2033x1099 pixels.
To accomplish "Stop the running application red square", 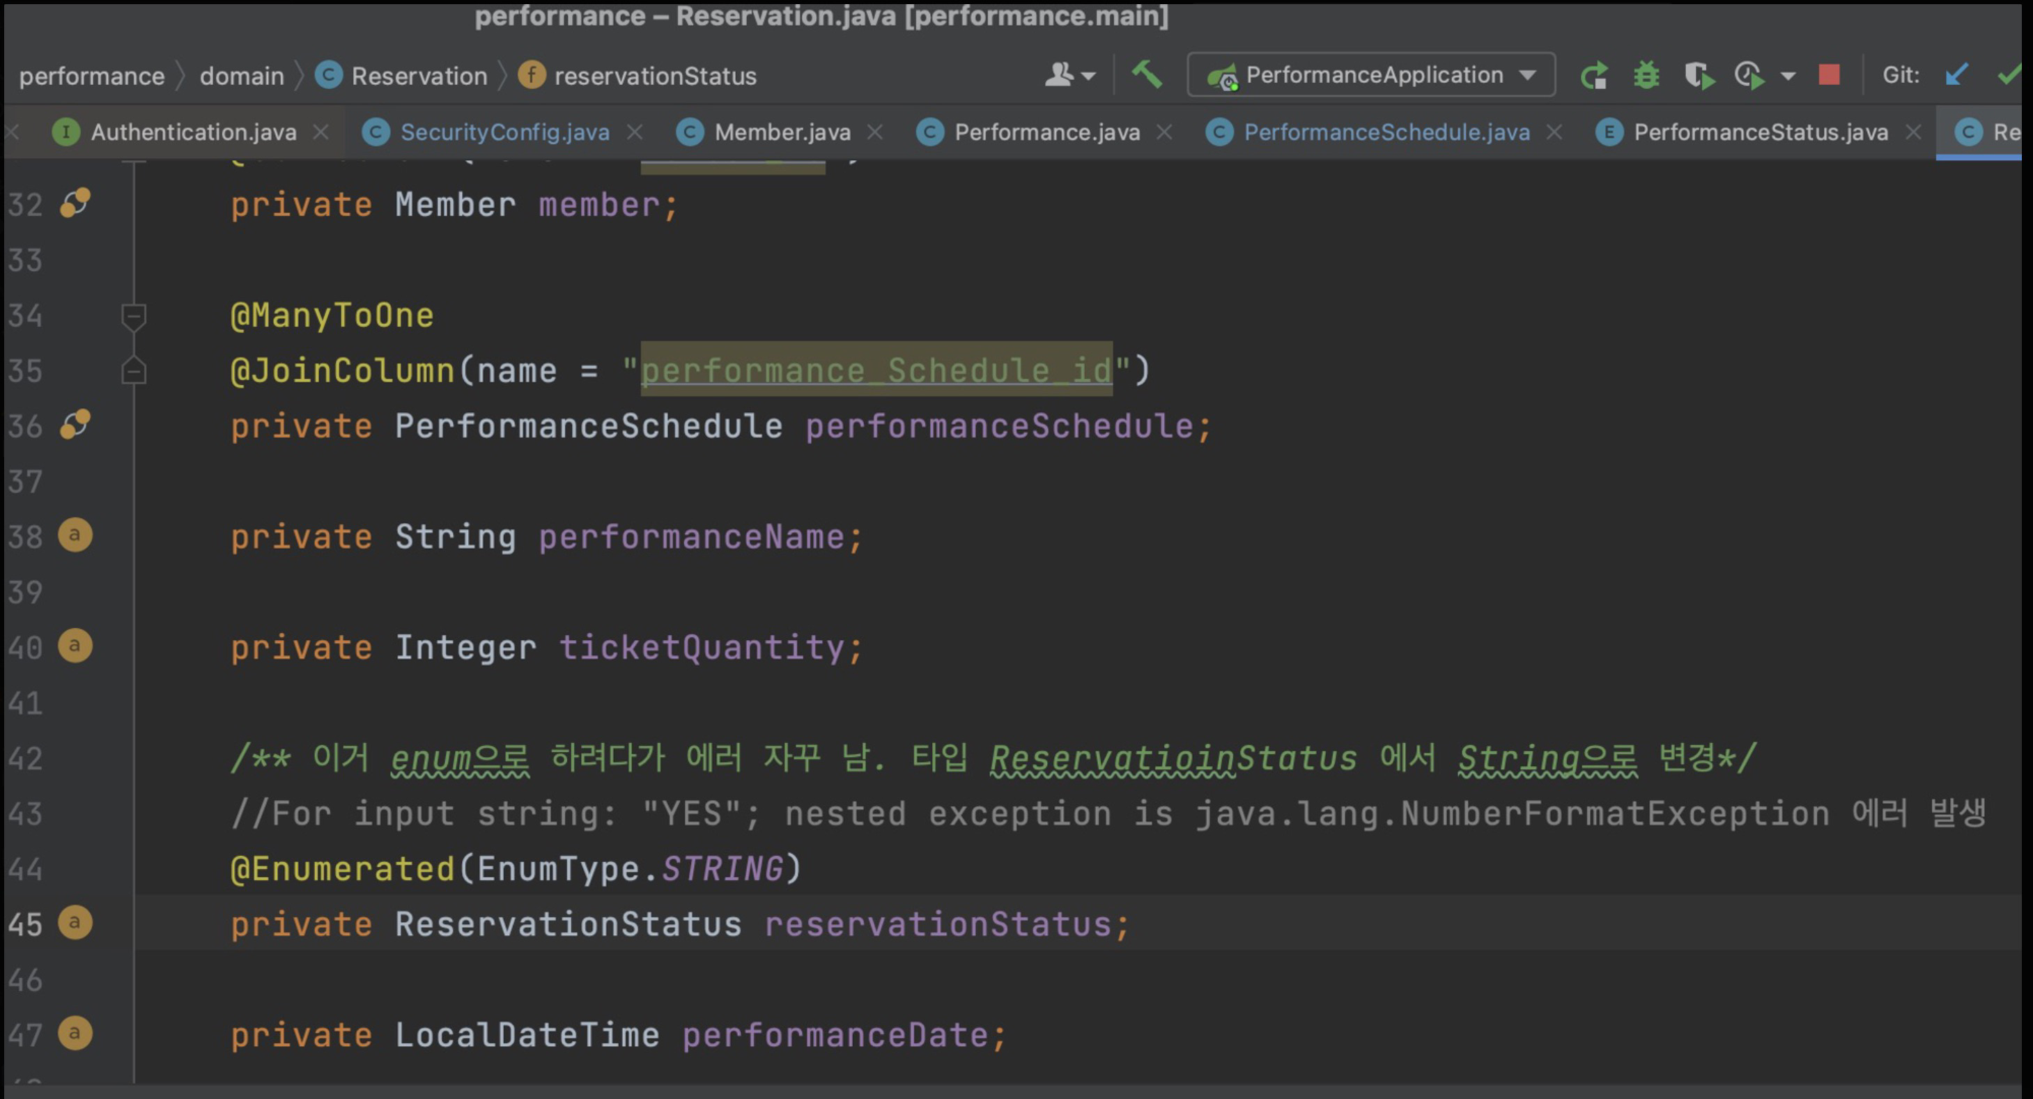I will point(1830,75).
